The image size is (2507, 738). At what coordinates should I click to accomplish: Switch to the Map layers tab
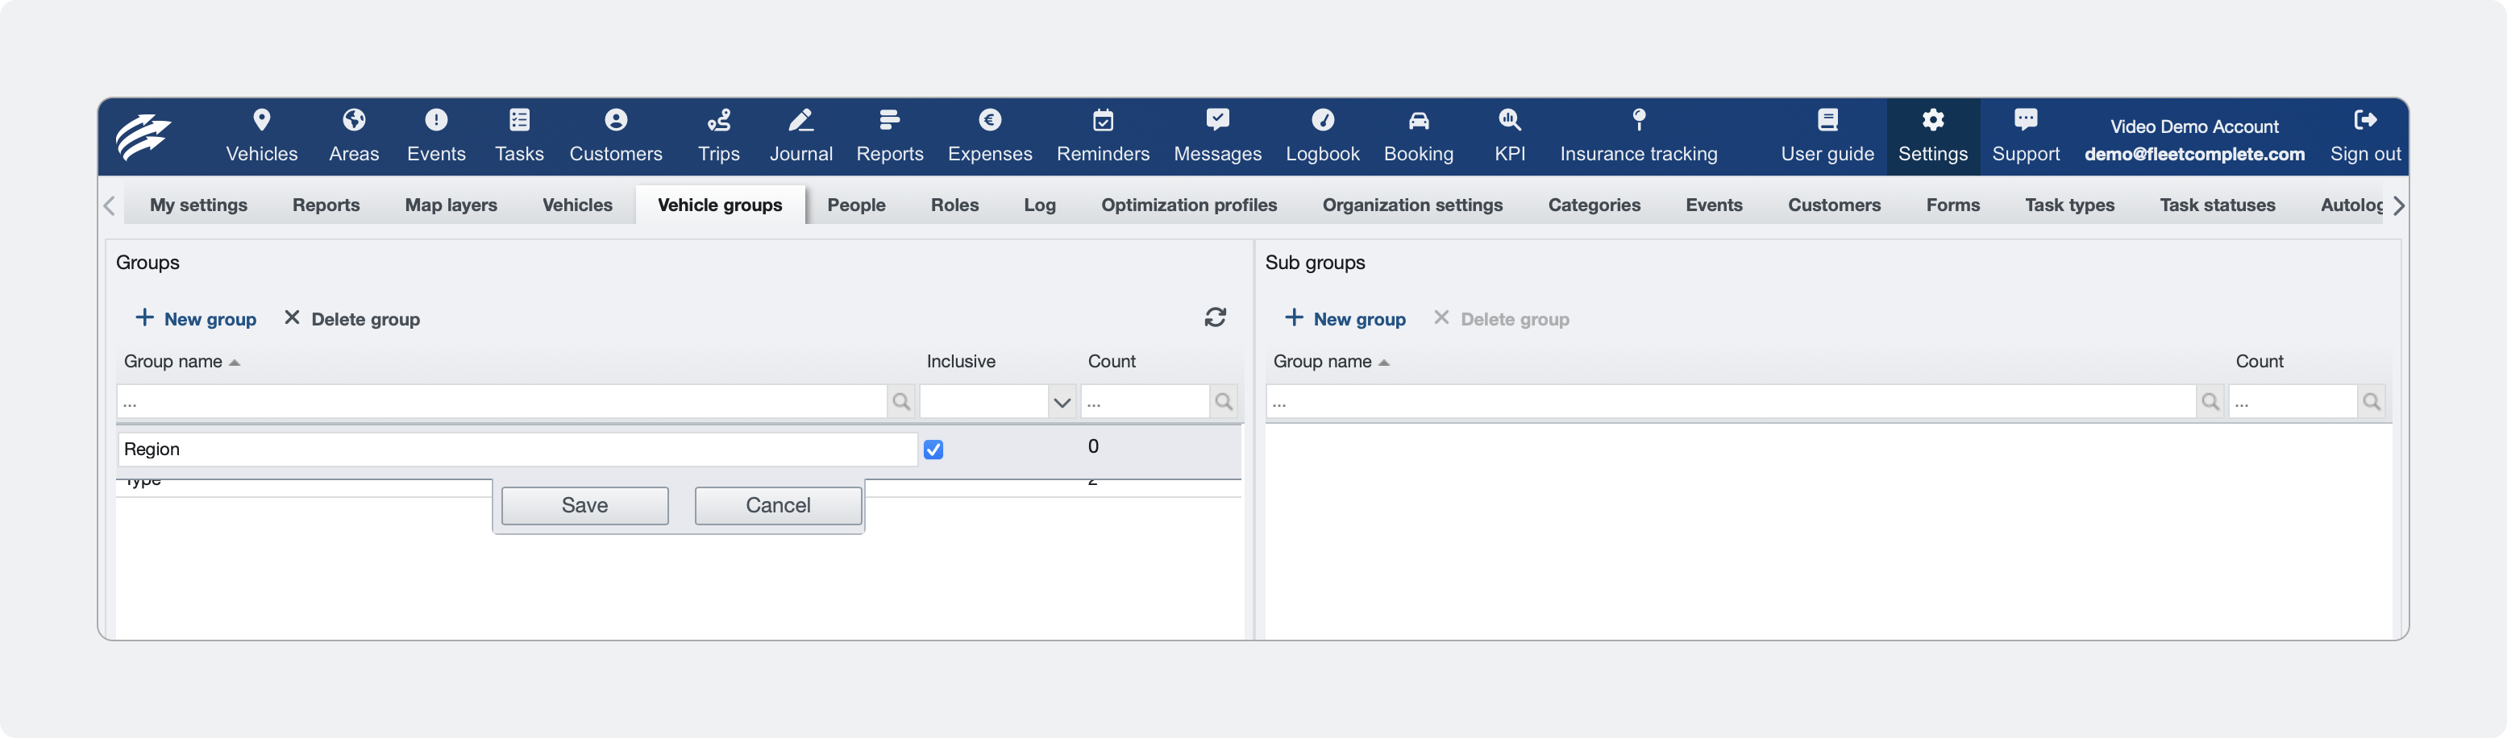[451, 205]
